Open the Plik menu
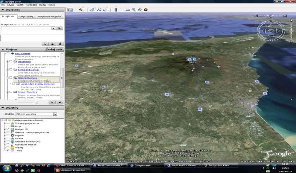The image size is (296, 173). click(3, 5)
